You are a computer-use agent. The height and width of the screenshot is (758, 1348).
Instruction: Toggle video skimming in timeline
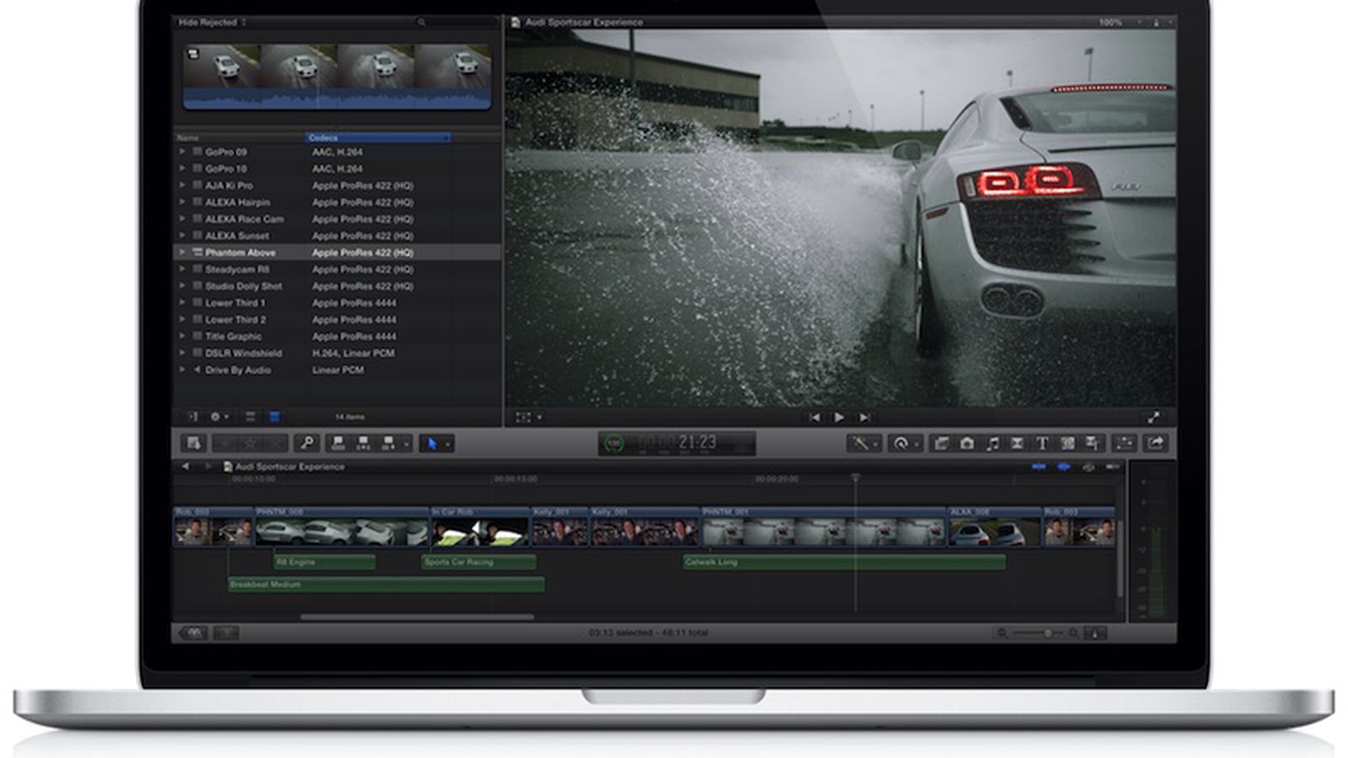[1039, 467]
